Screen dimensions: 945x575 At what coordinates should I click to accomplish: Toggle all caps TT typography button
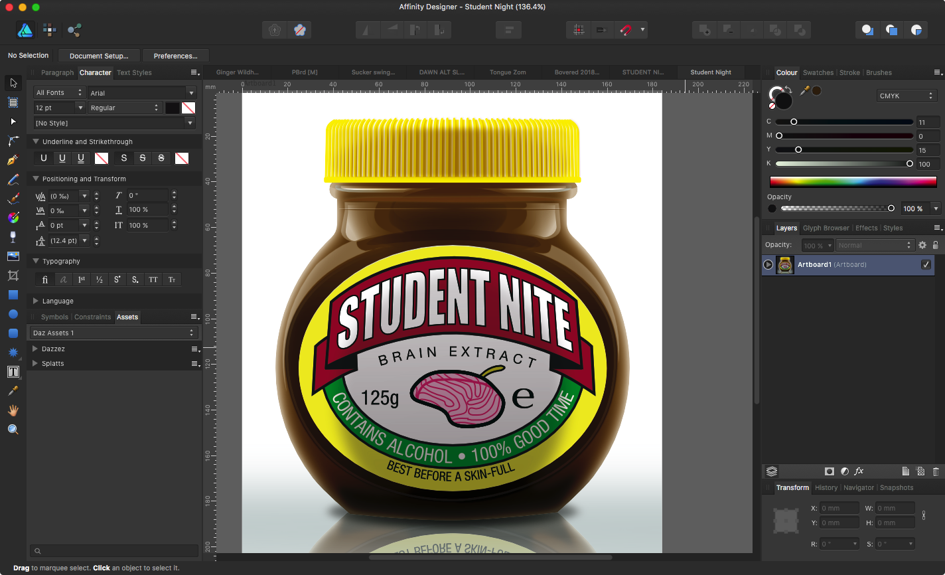pyautogui.click(x=153, y=280)
